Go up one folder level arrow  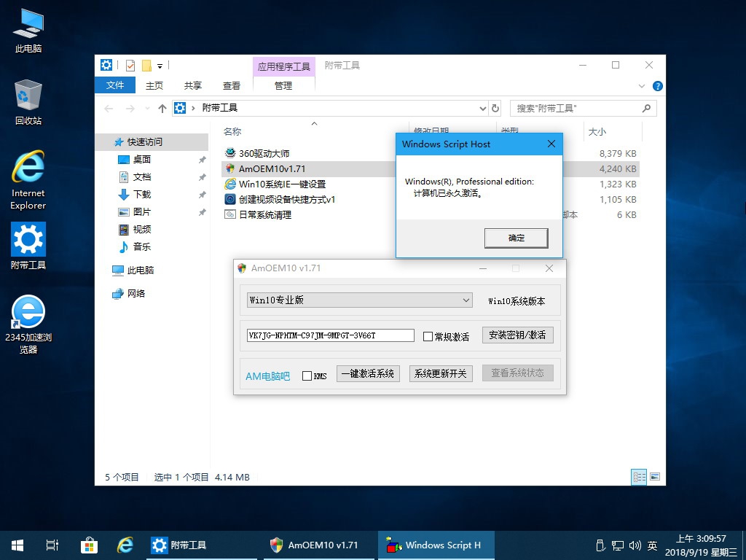(x=162, y=109)
